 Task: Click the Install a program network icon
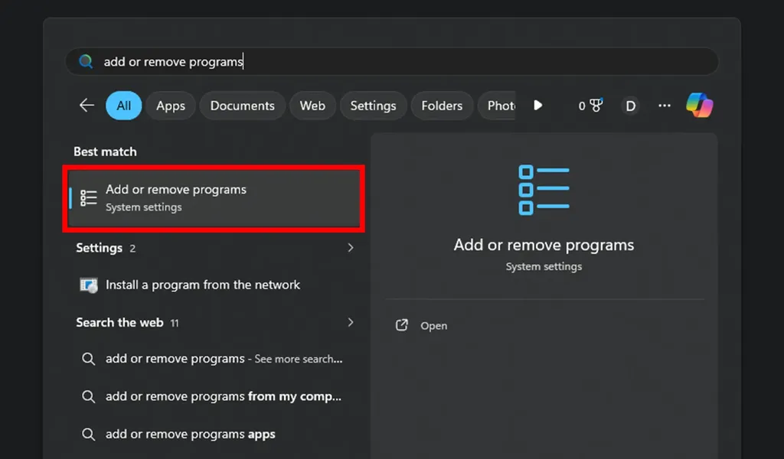pos(89,285)
